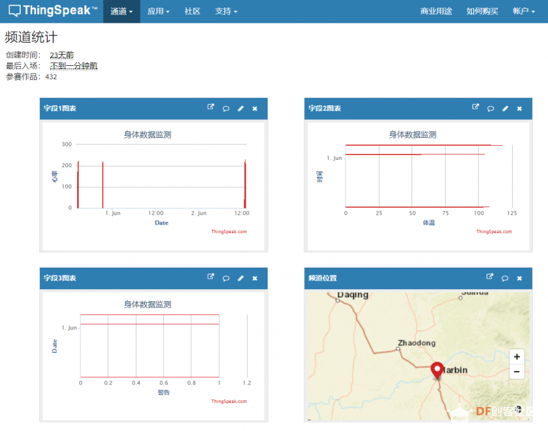The width and height of the screenshot is (548, 431).
Task: Open comment icon on 字段2图表 panel
Action: point(491,109)
